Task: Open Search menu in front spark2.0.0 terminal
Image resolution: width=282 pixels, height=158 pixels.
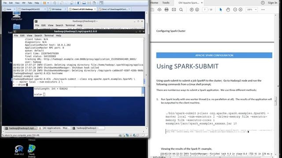Action: click(38, 36)
